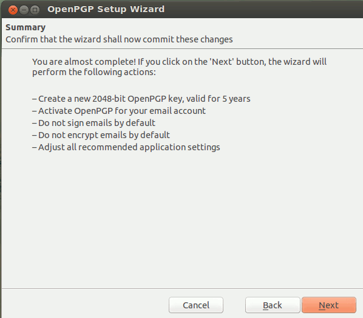This screenshot has height=318, width=363.
Task: Minimize the OpenPGP Setup Wizard window
Action: [24, 10]
